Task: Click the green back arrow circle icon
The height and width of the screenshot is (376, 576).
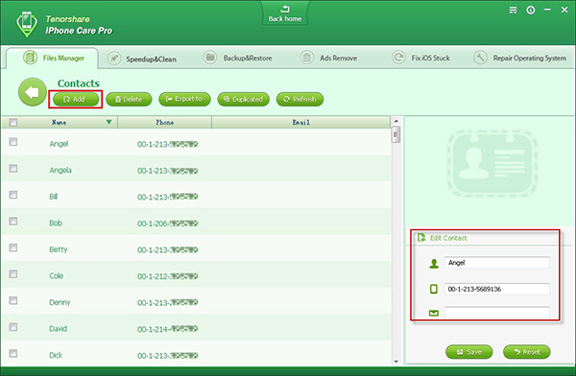Action: pos(33,92)
